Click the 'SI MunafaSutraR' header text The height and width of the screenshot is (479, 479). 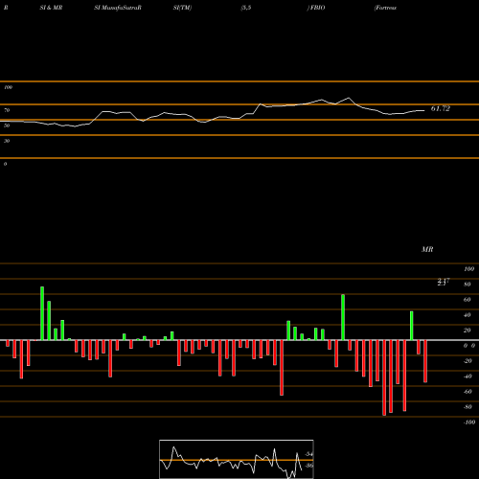[x=118, y=8]
